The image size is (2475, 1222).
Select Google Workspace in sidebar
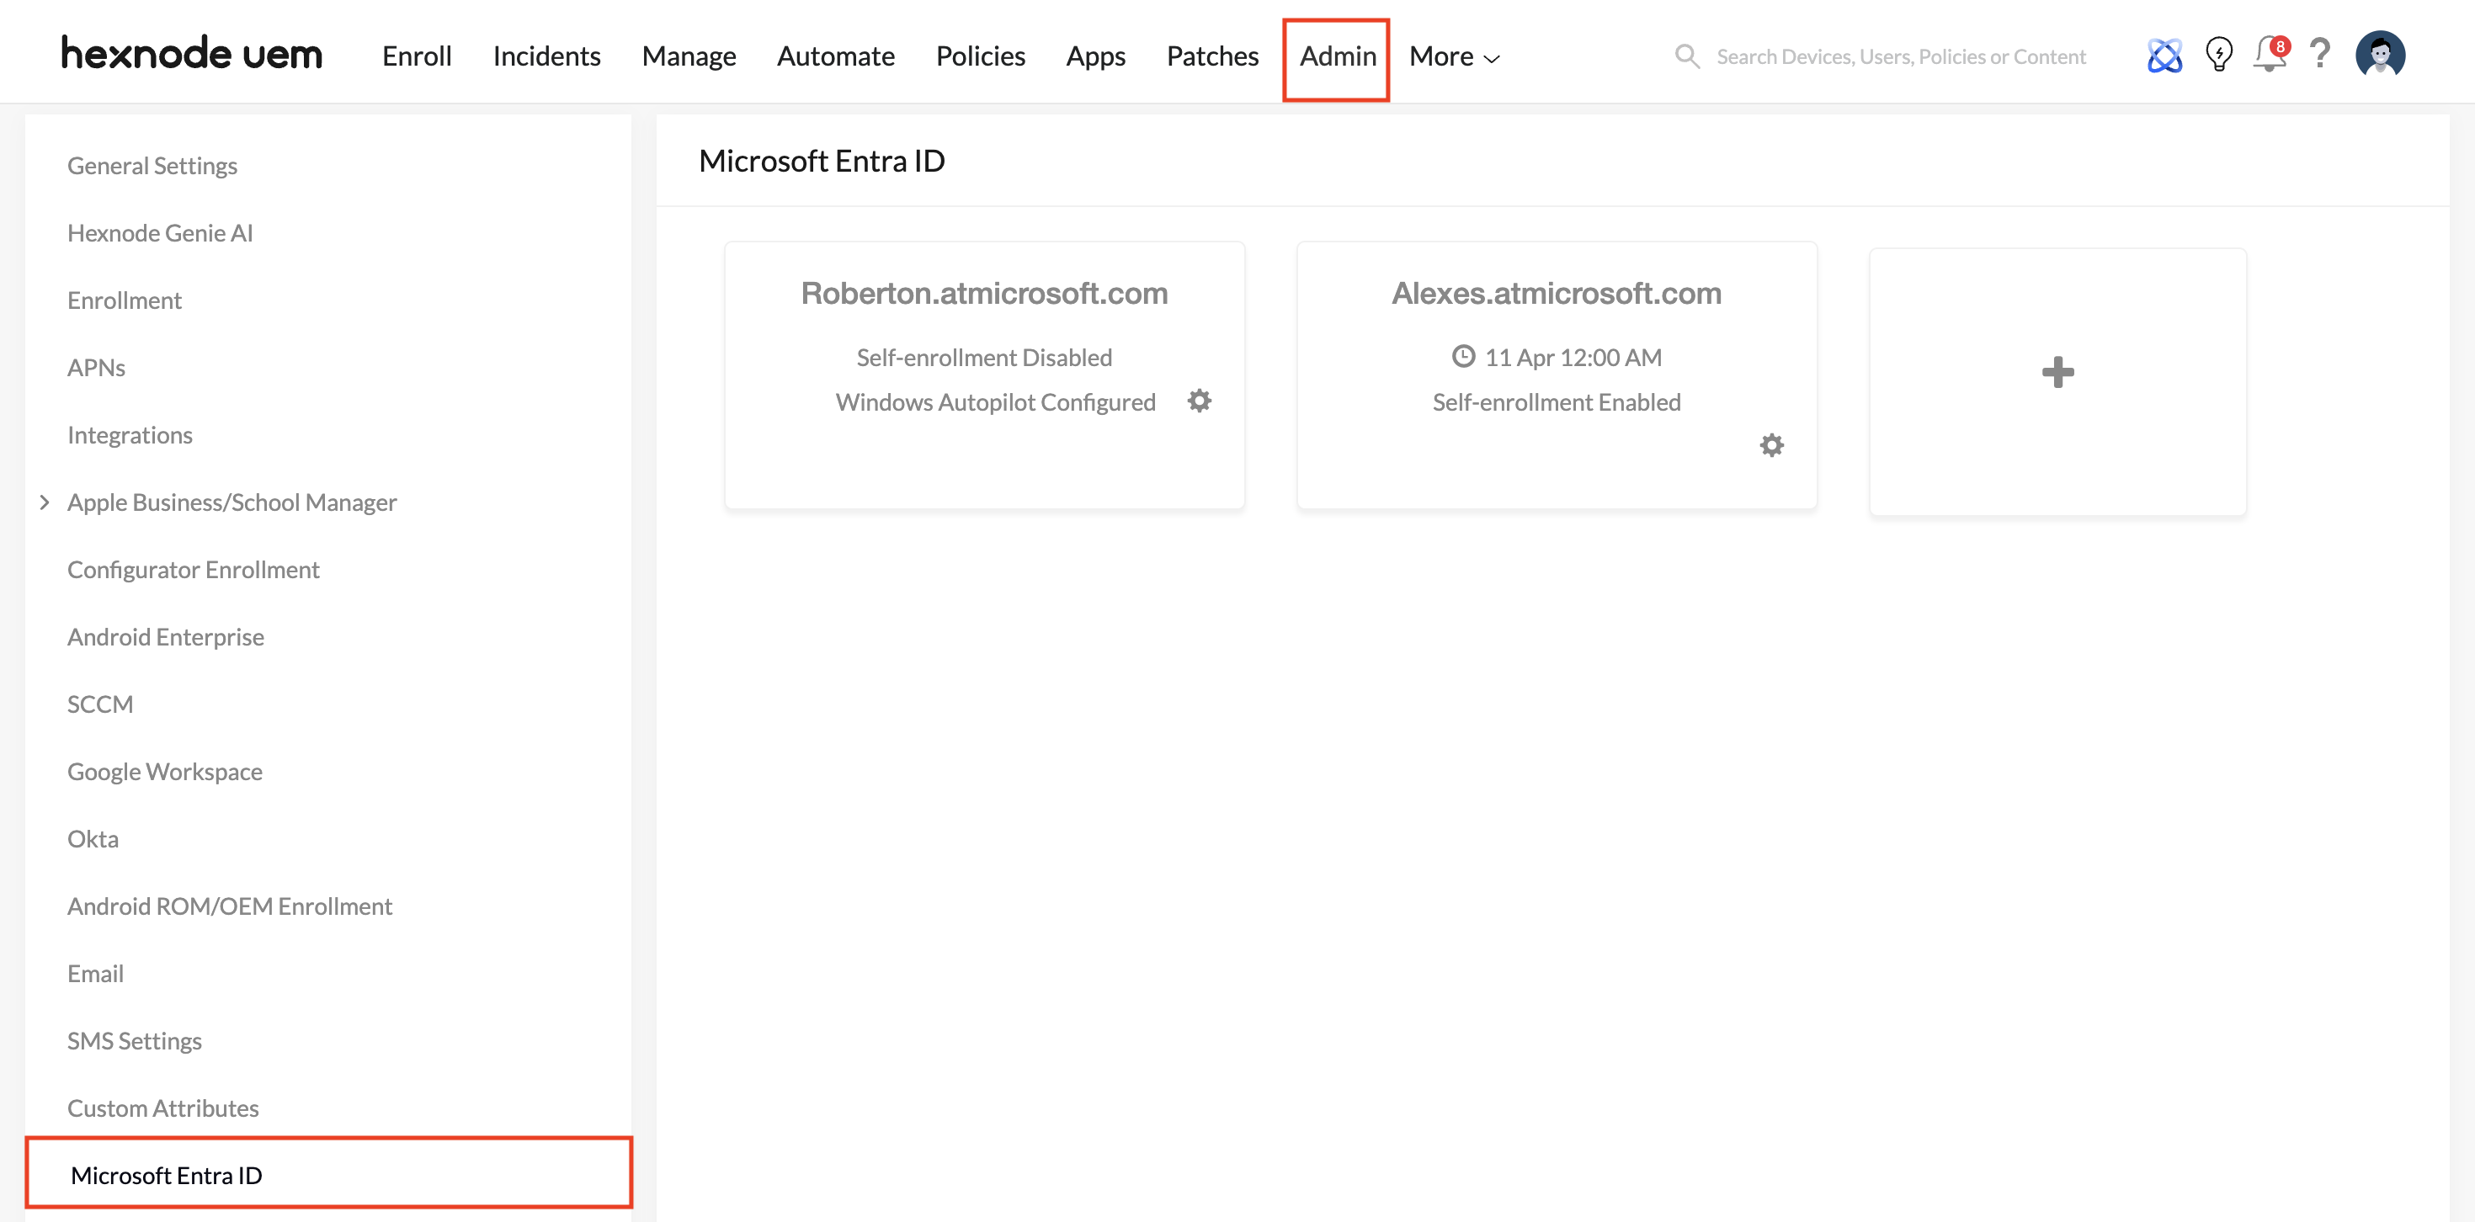click(164, 772)
